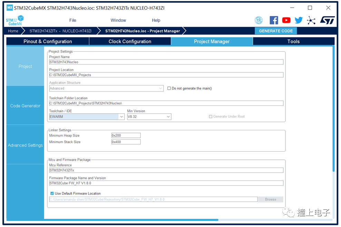Click the default firmware repository path field
This screenshot has height=227, width=341.
coord(153,199)
